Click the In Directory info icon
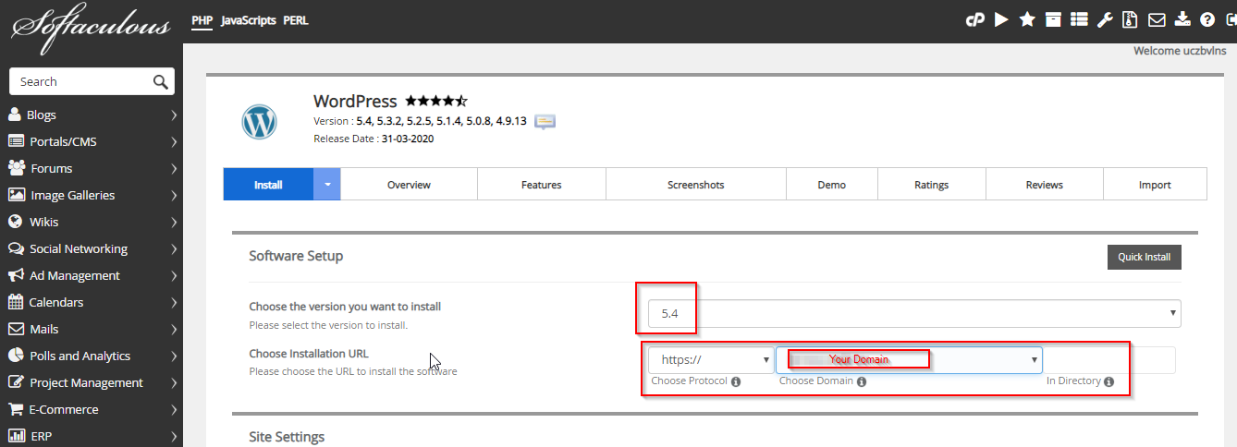1237x447 pixels. coord(1108,381)
